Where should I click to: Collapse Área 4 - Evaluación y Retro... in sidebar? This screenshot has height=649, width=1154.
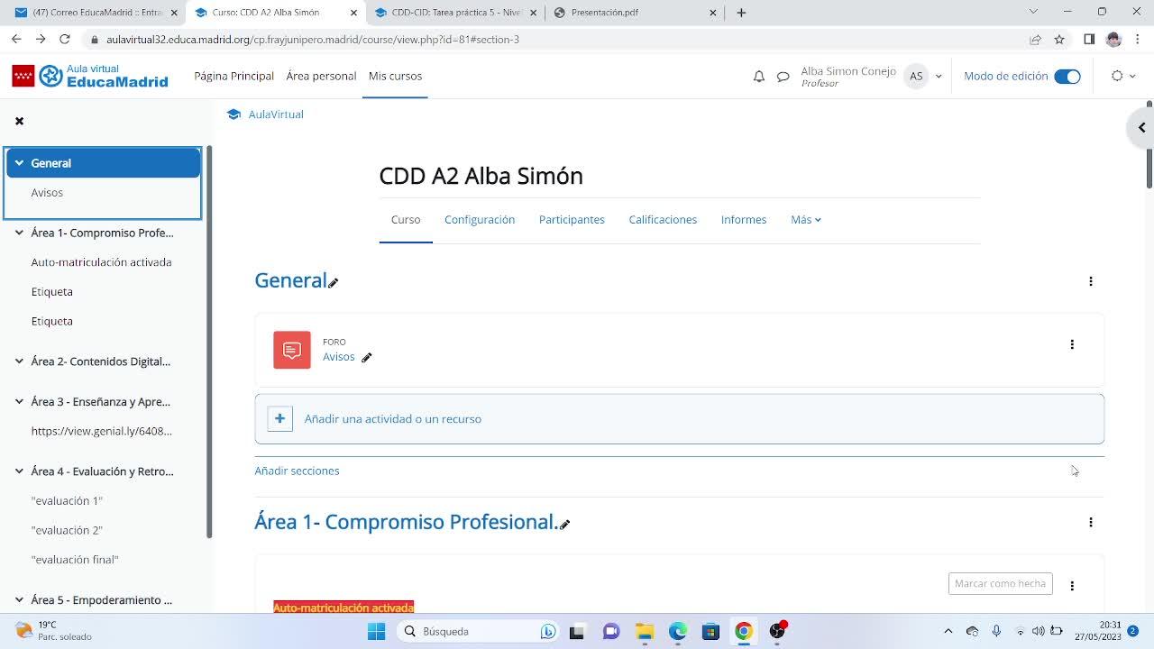[19, 471]
